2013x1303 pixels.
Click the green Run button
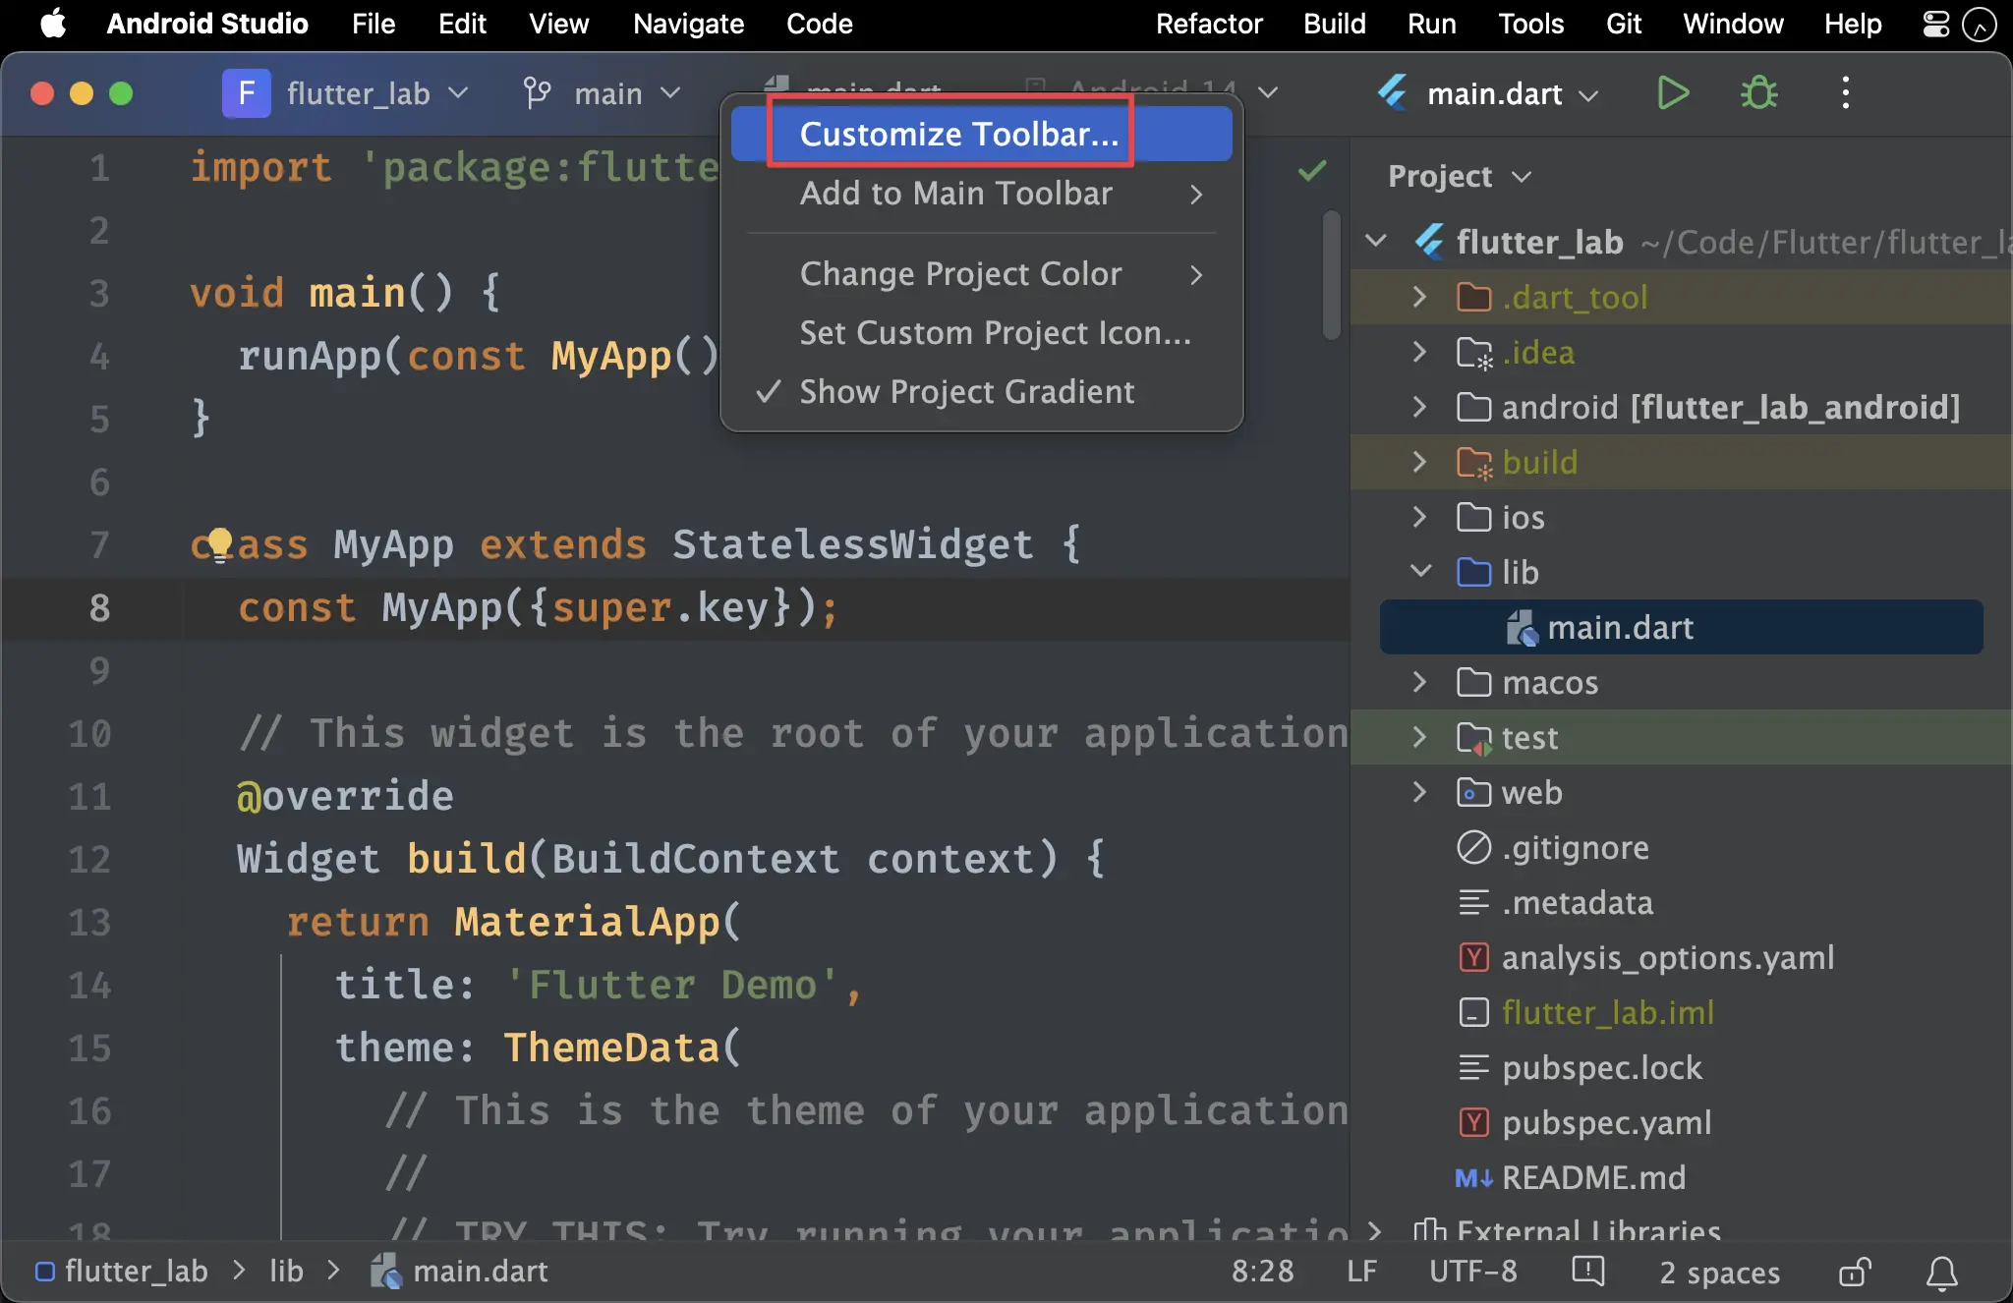click(1672, 93)
